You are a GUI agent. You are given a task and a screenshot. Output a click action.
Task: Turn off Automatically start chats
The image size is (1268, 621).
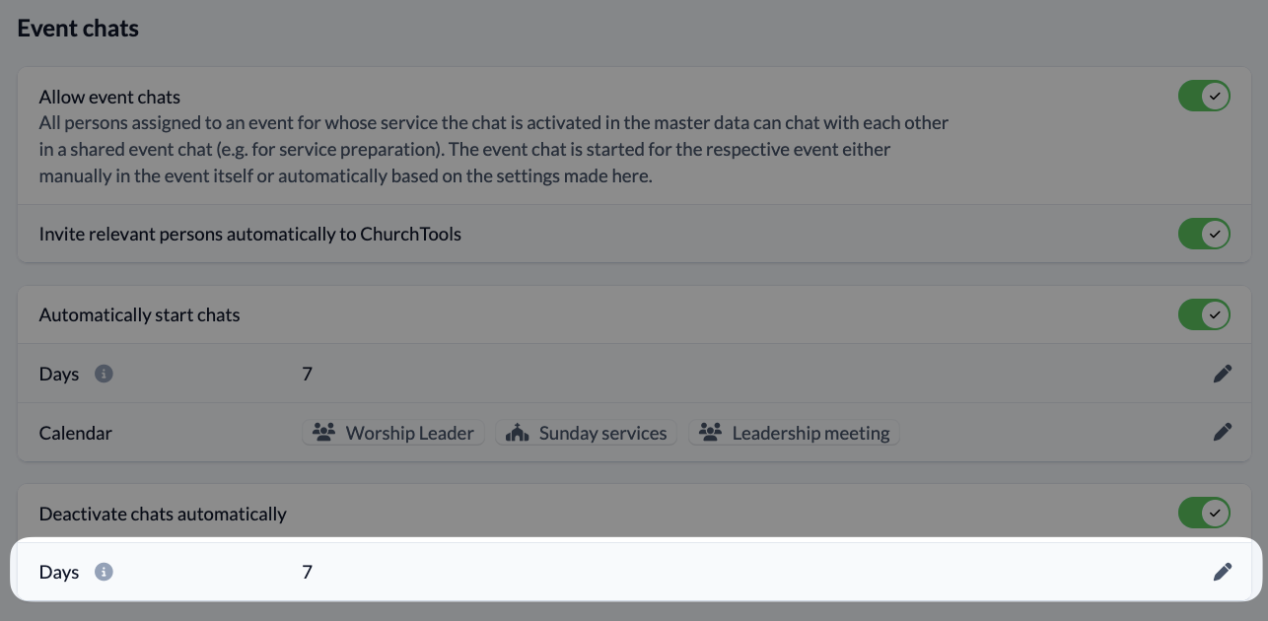(1204, 314)
